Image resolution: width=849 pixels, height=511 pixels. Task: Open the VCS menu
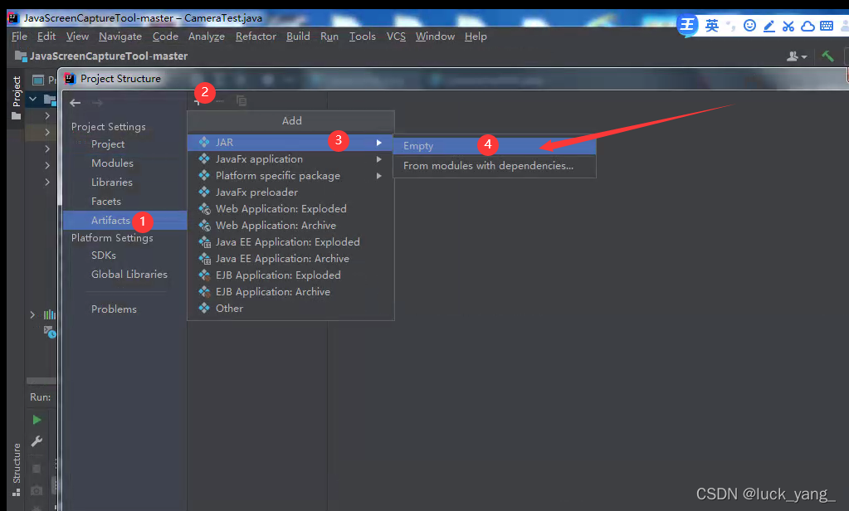click(396, 36)
